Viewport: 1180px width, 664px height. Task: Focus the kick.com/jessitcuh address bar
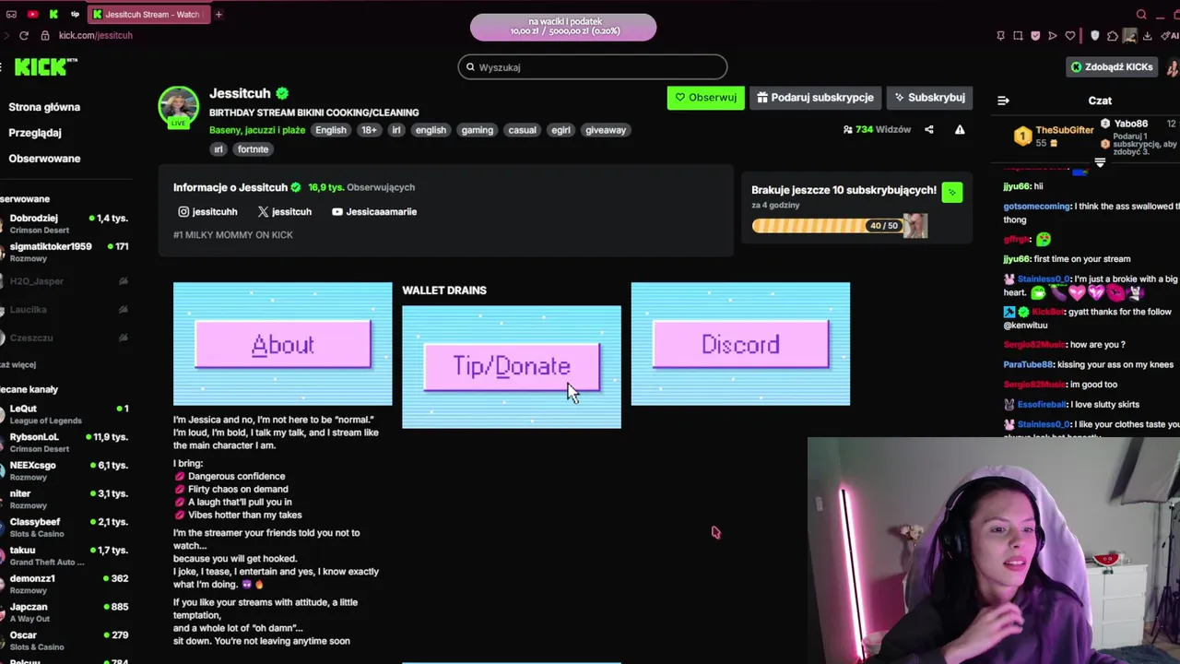(96, 35)
